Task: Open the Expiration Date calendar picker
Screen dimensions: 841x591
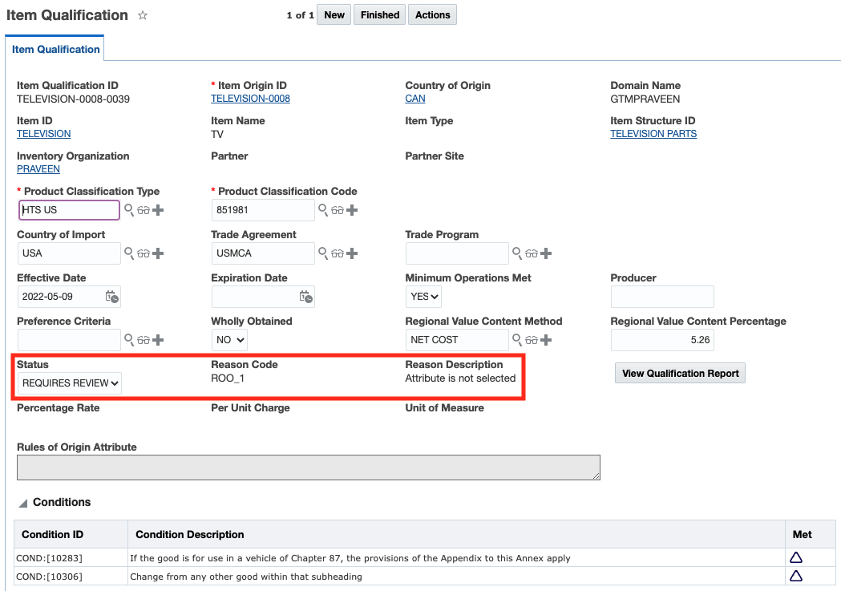Action: tap(305, 297)
